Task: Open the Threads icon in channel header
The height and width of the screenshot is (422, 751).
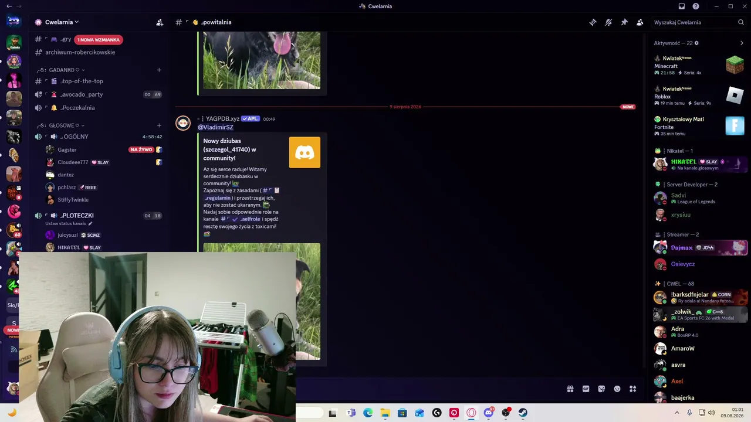Action: [x=593, y=22]
